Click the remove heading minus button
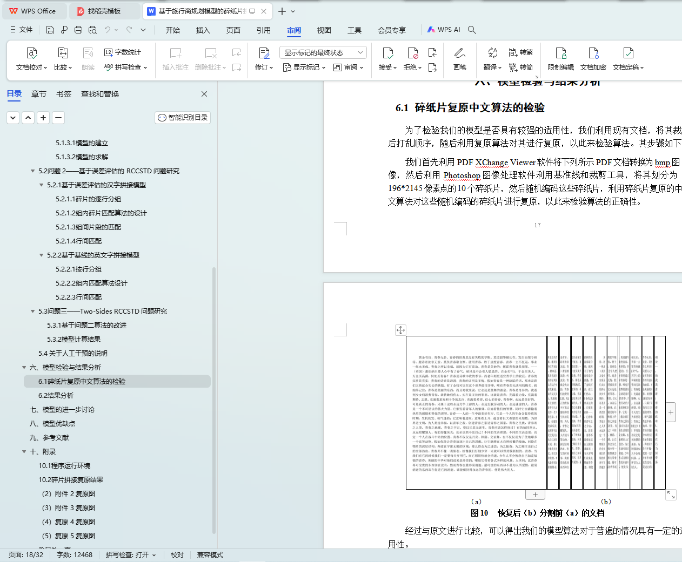682x562 pixels. click(x=58, y=117)
